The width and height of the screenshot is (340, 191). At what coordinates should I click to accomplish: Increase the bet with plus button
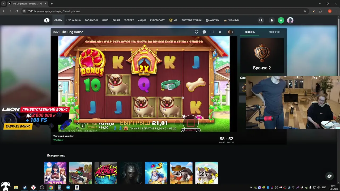tap(204, 123)
